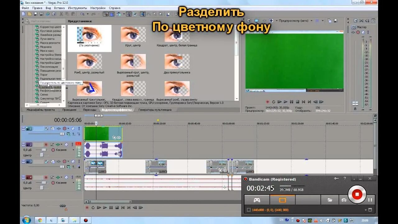Solo video track 1
398x224 pixels.
pos(79,128)
